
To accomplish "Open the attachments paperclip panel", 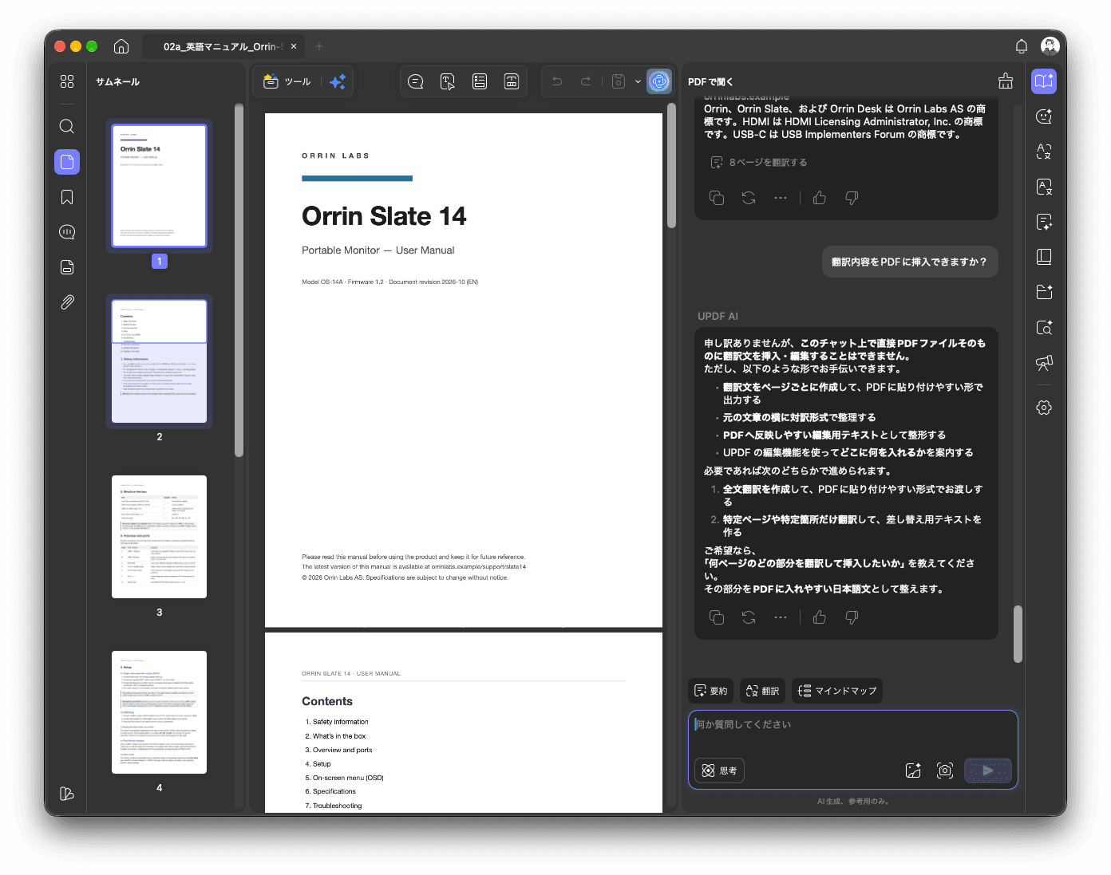I will pos(67,302).
